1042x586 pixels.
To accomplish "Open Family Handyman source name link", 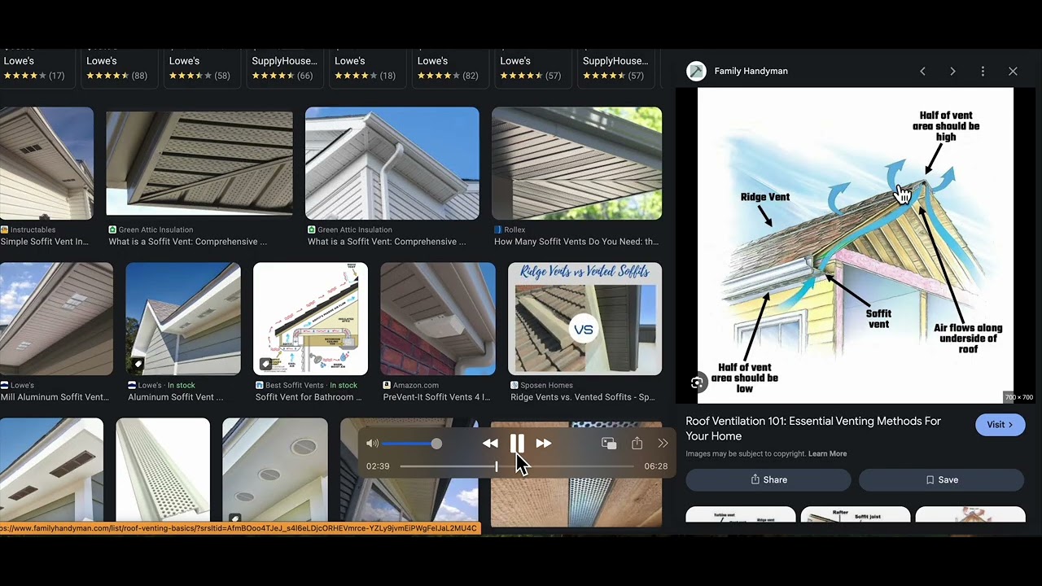I will coord(751,71).
